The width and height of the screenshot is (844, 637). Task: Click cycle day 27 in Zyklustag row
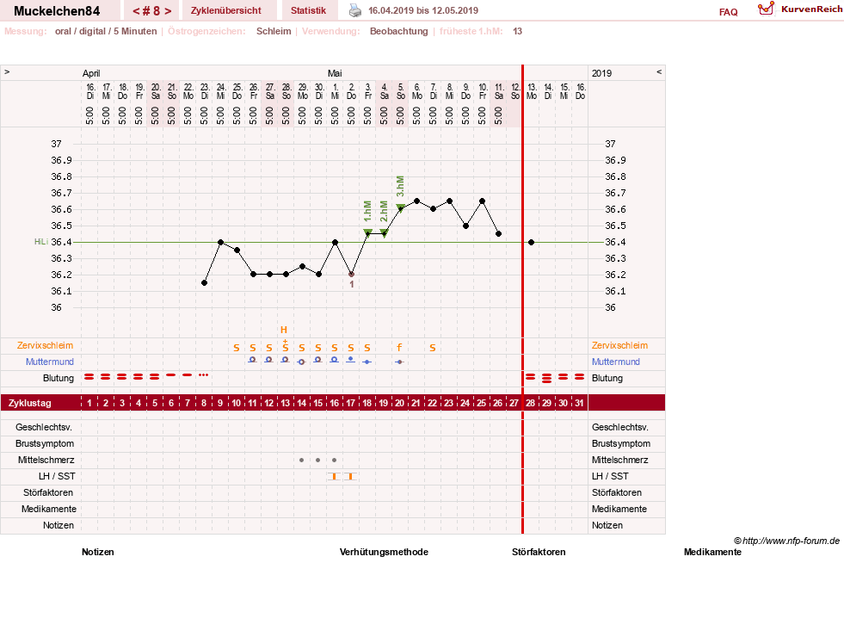(514, 404)
